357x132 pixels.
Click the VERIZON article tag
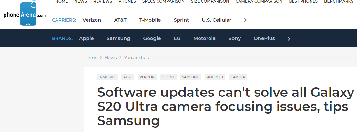coord(147,77)
